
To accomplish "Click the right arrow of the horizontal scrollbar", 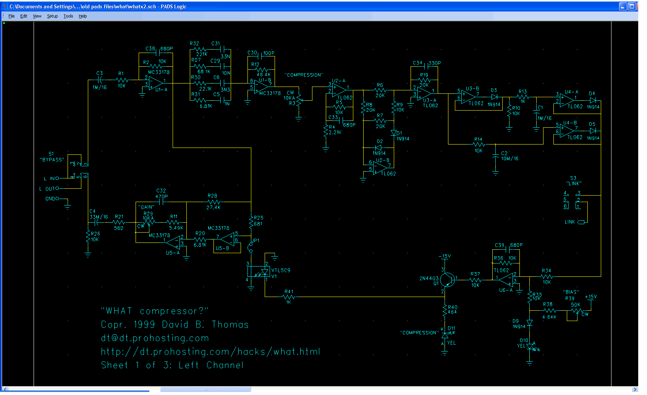I will pyautogui.click(x=635, y=389).
